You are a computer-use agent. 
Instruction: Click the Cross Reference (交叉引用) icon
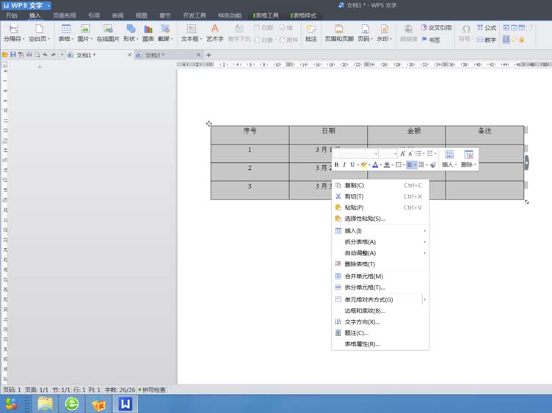424,27
